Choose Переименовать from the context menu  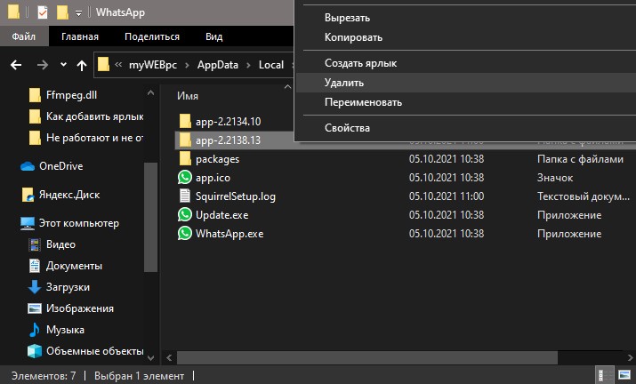(x=465, y=102)
